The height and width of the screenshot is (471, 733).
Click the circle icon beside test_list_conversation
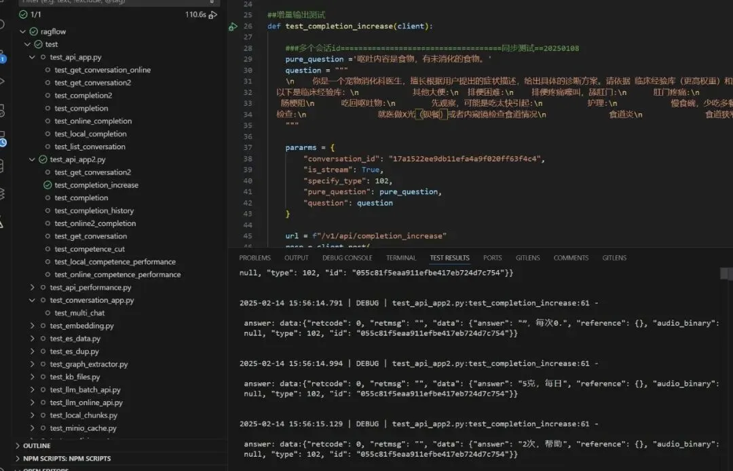click(x=48, y=147)
